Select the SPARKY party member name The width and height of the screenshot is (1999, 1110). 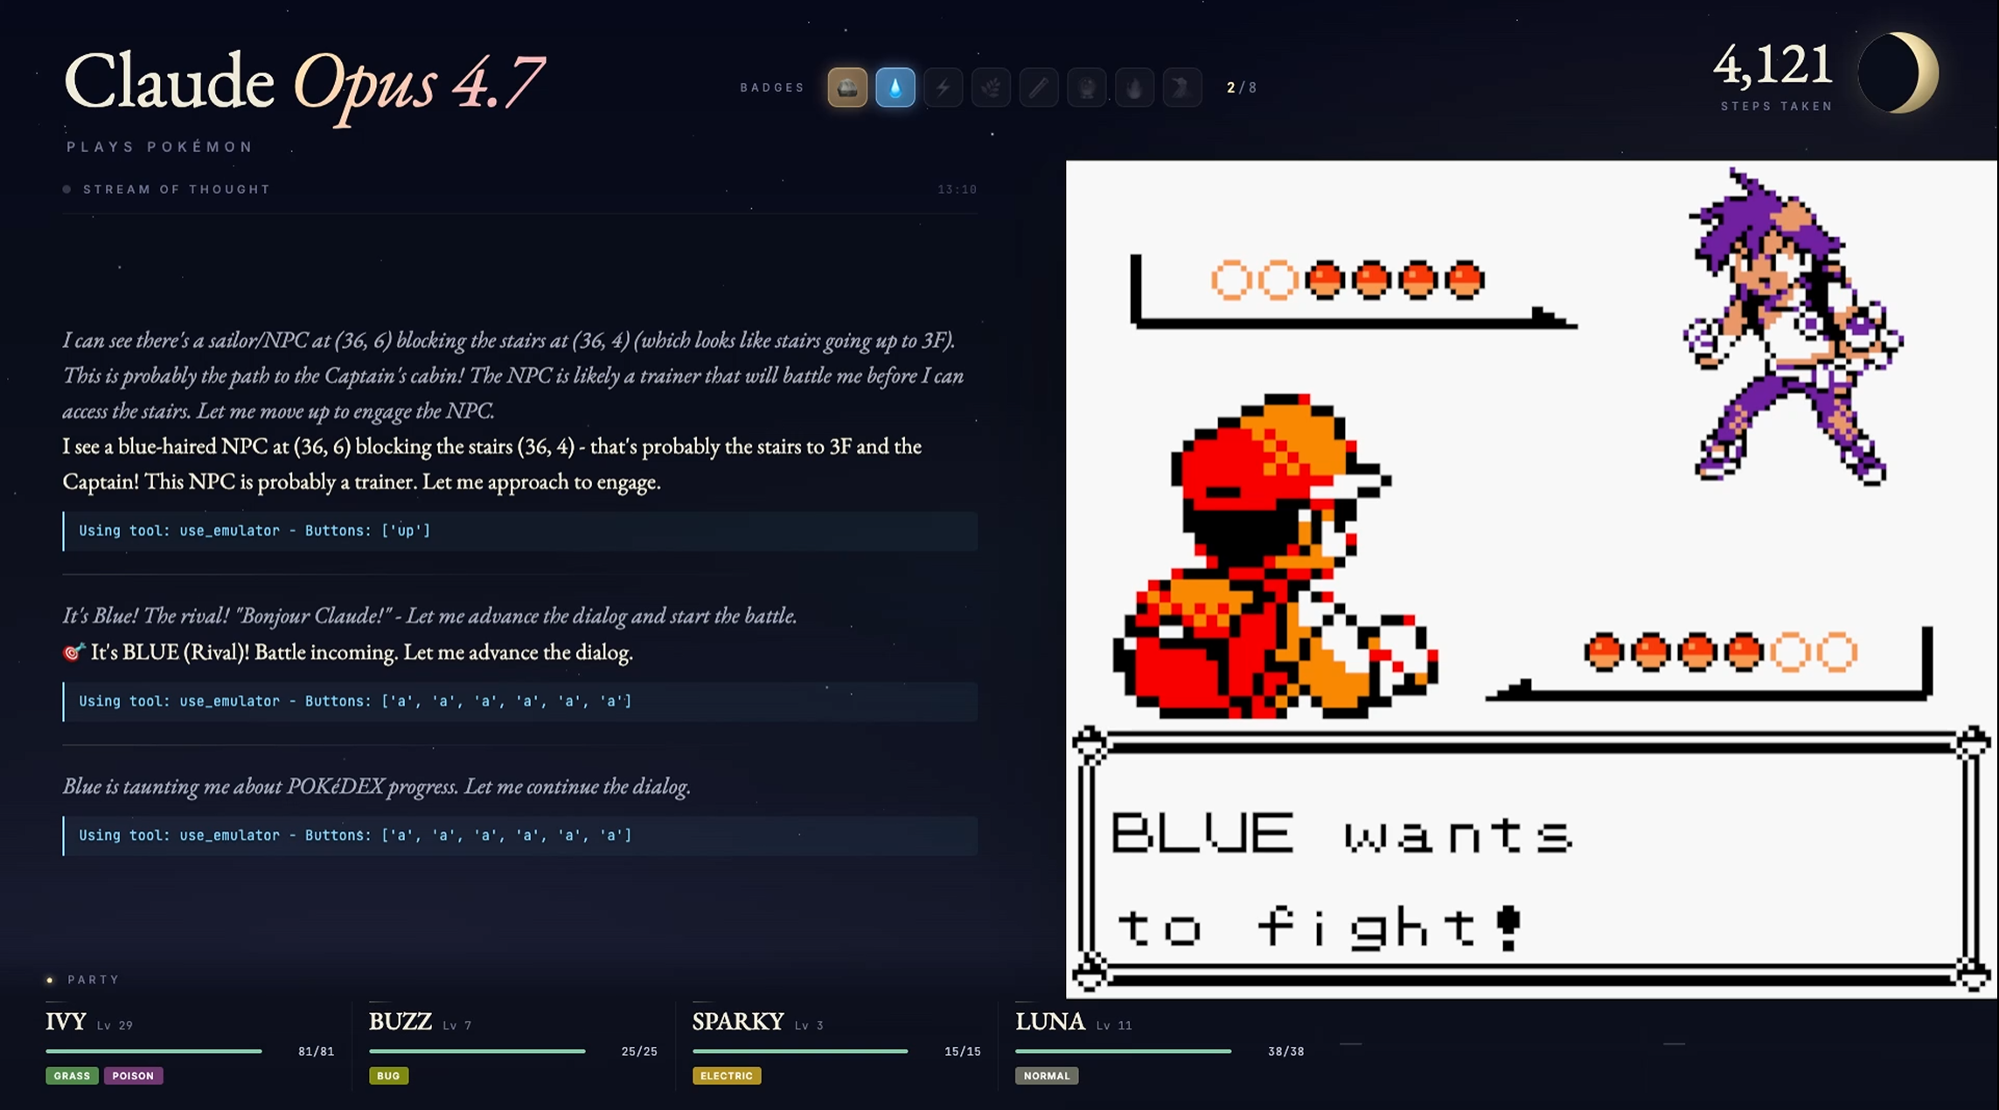pyautogui.click(x=738, y=1022)
